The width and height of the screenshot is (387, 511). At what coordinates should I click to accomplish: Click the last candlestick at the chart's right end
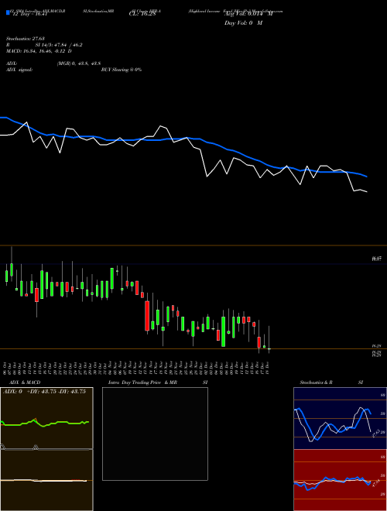[x=269, y=348]
